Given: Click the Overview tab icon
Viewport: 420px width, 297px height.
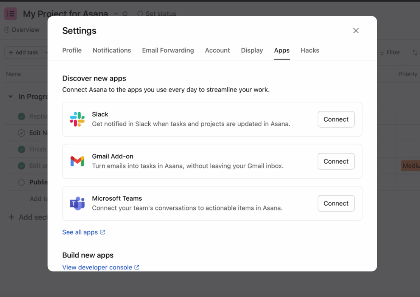Looking at the screenshot, I should tap(6, 29).
